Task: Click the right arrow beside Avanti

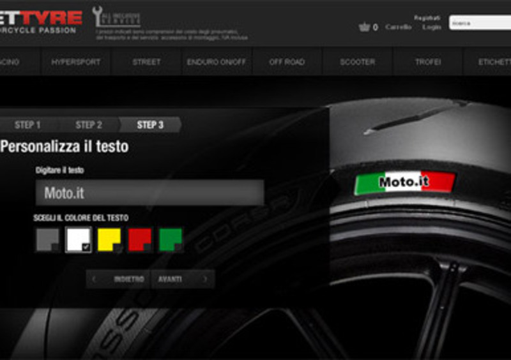Action: (x=205, y=279)
